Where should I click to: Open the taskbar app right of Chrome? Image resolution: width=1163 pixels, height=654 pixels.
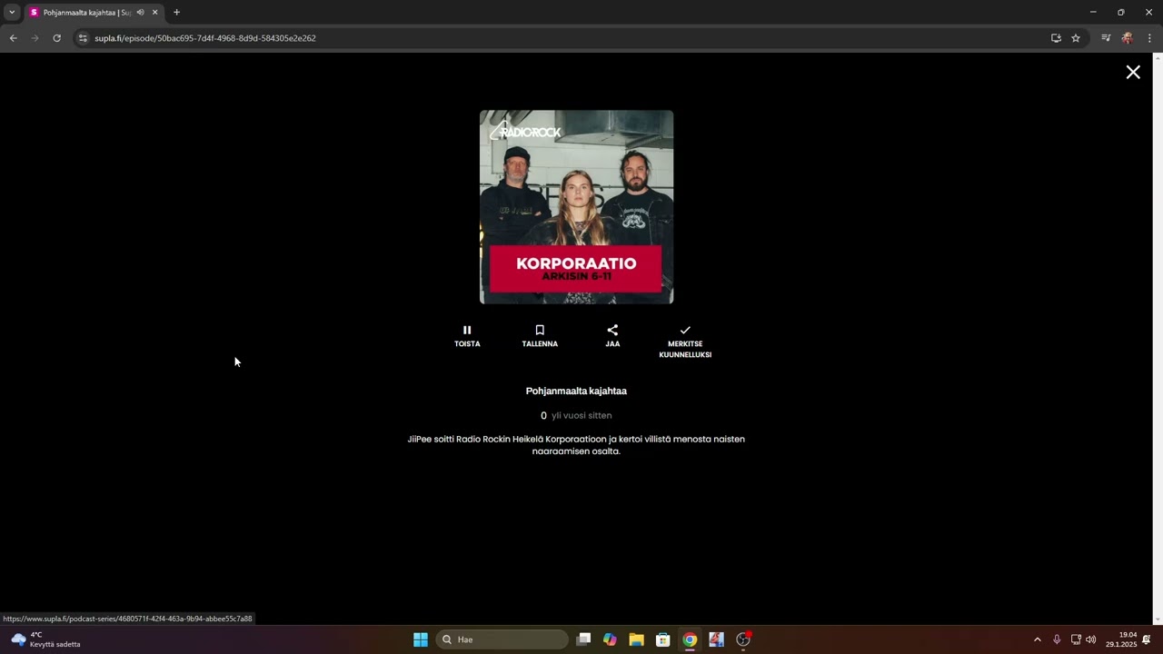coord(716,639)
